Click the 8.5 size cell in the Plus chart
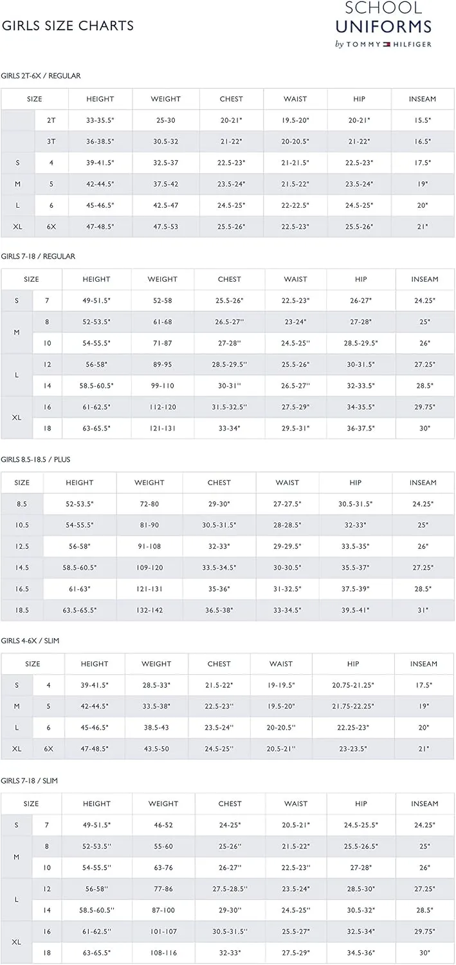 (x=22, y=504)
